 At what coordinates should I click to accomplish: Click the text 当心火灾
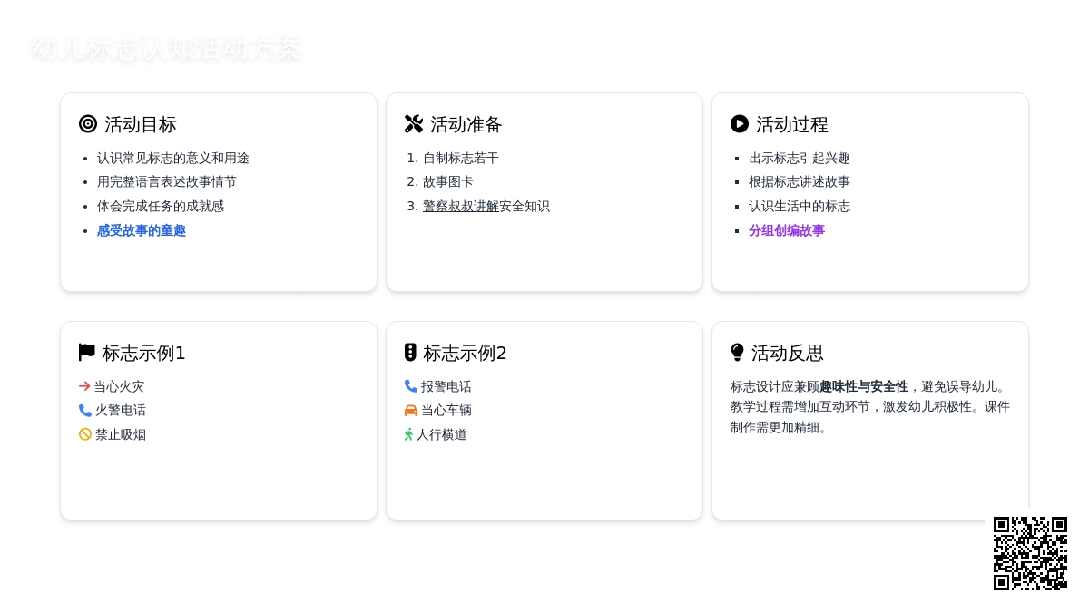[x=119, y=386]
